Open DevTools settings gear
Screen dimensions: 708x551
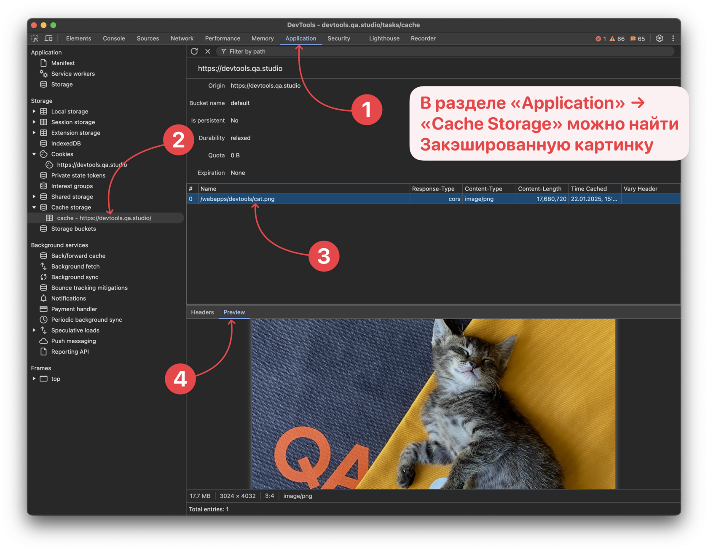point(660,38)
